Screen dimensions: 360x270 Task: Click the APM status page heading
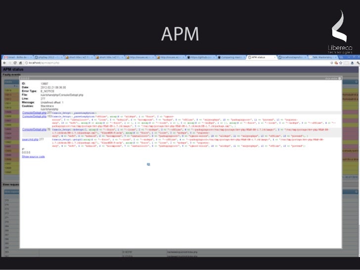click(13, 69)
